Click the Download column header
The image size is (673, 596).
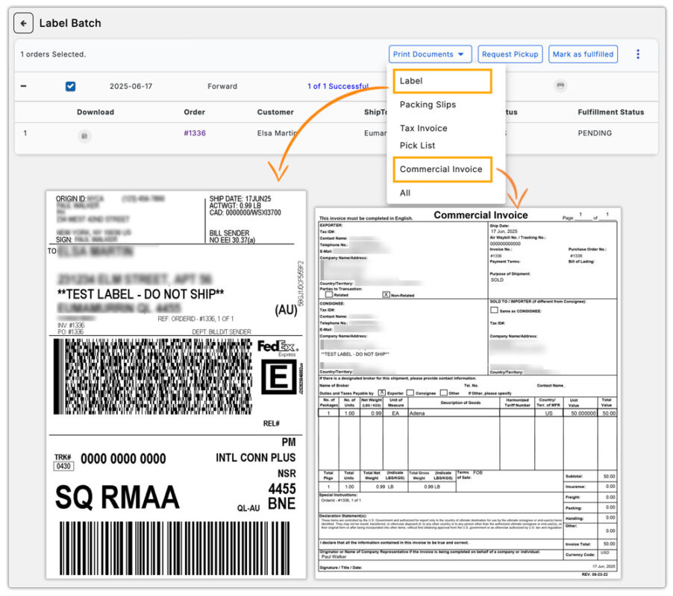[x=96, y=112]
